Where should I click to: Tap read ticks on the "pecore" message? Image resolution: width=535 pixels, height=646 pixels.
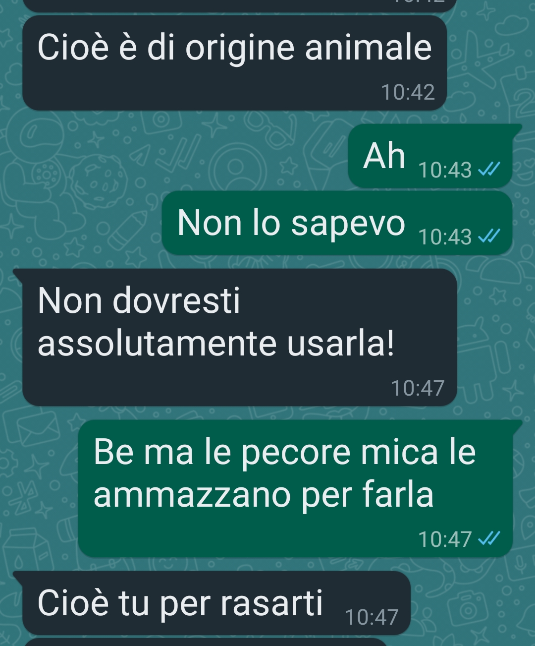pyautogui.click(x=489, y=538)
